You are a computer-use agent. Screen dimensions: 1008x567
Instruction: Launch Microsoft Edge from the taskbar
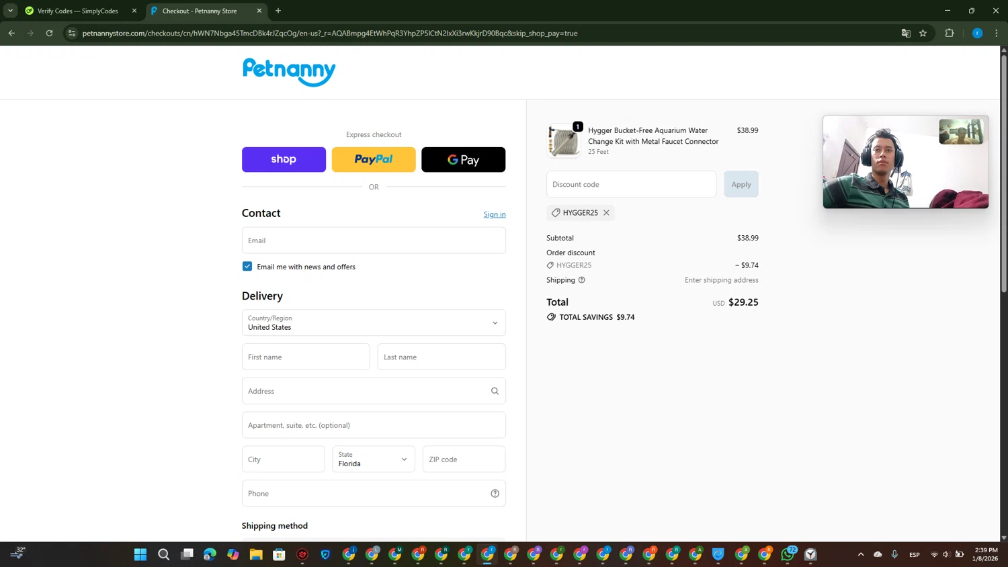coord(210,554)
